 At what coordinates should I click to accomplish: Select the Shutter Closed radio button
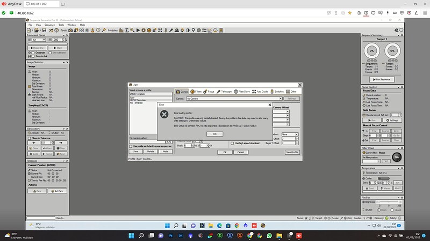(392, 210)
